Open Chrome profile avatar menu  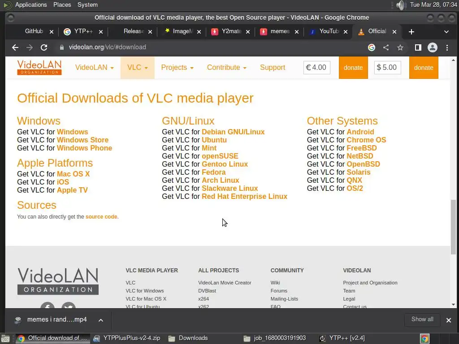[x=433, y=47]
